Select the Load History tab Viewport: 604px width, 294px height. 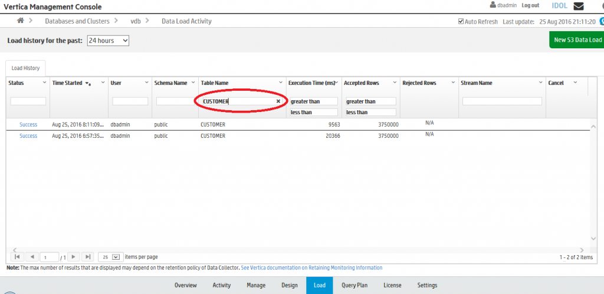25,68
